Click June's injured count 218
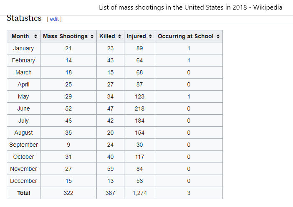The image size is (293, 207). (x=139, y=109)
